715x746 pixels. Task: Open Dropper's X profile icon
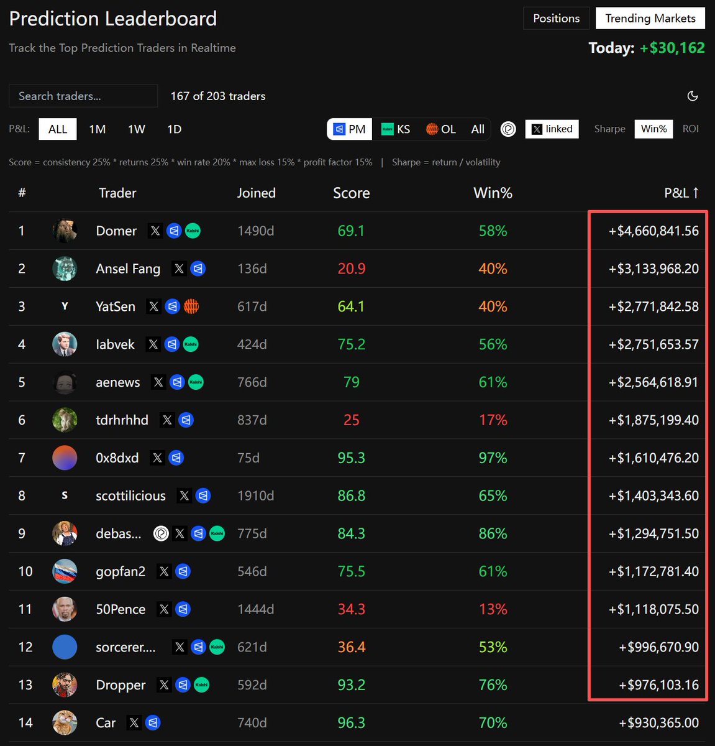[x=164, y=685]
